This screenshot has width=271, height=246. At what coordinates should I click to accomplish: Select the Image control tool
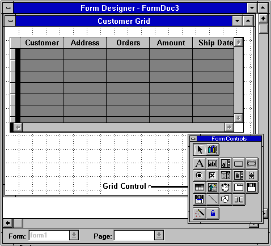pyautogui.click(x=213, y=188)
